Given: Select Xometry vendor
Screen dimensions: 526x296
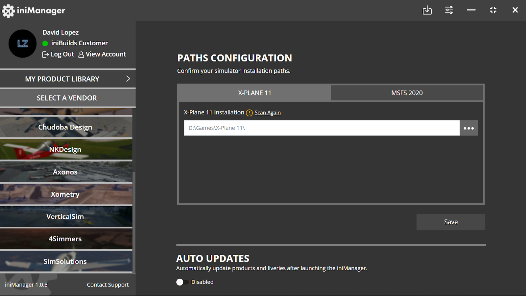Looking at the screenshot, I should pos(66,194).
